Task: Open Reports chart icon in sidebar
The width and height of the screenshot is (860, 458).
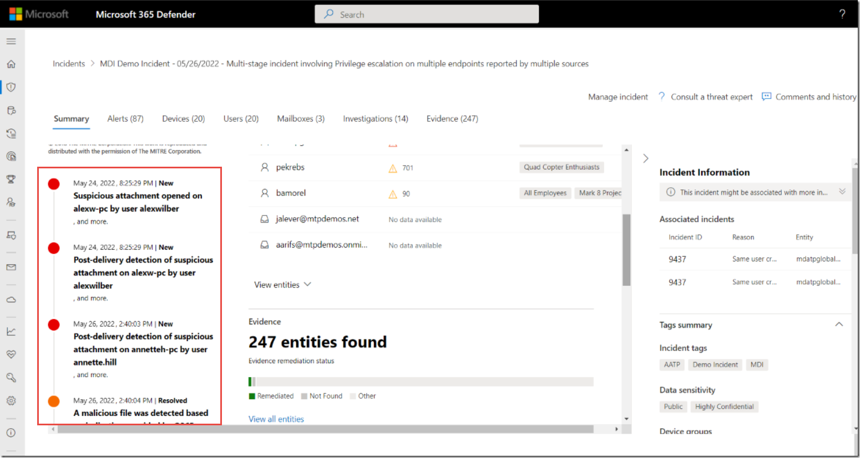Action: pos(11,332)
